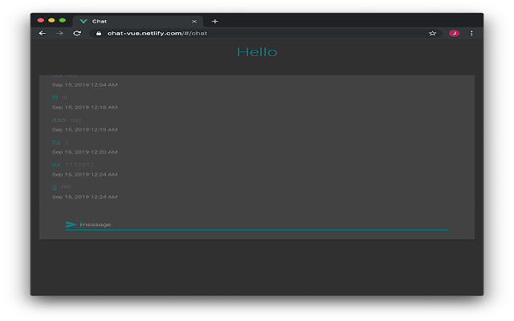
Task: Open a new tab with the plus button
Action: click(214, 22)
